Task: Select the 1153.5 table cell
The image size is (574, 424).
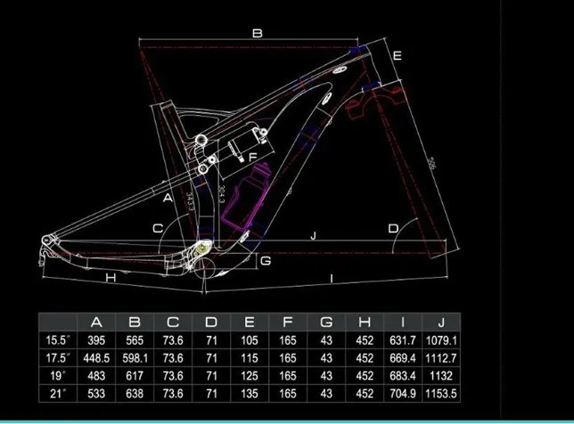Action: [x=441, y=394]
